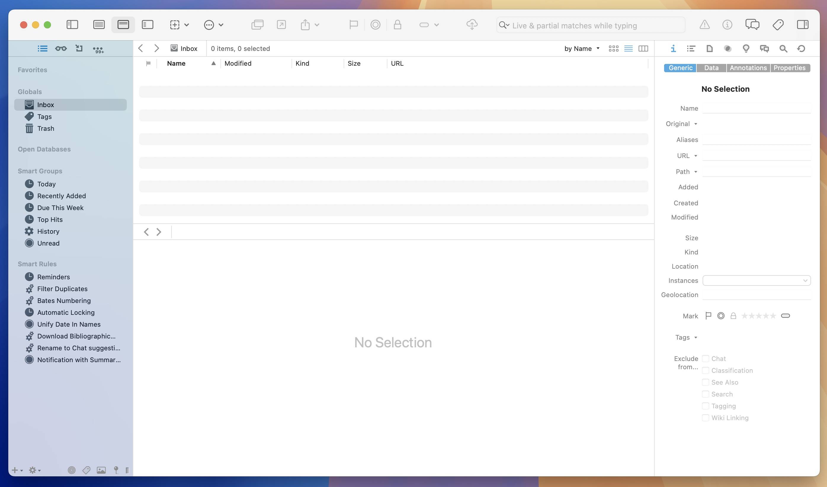This screenshot has height=487, width=827.
Task: Toggle the flag icon in toolbar
Action: tap(353, 25)
